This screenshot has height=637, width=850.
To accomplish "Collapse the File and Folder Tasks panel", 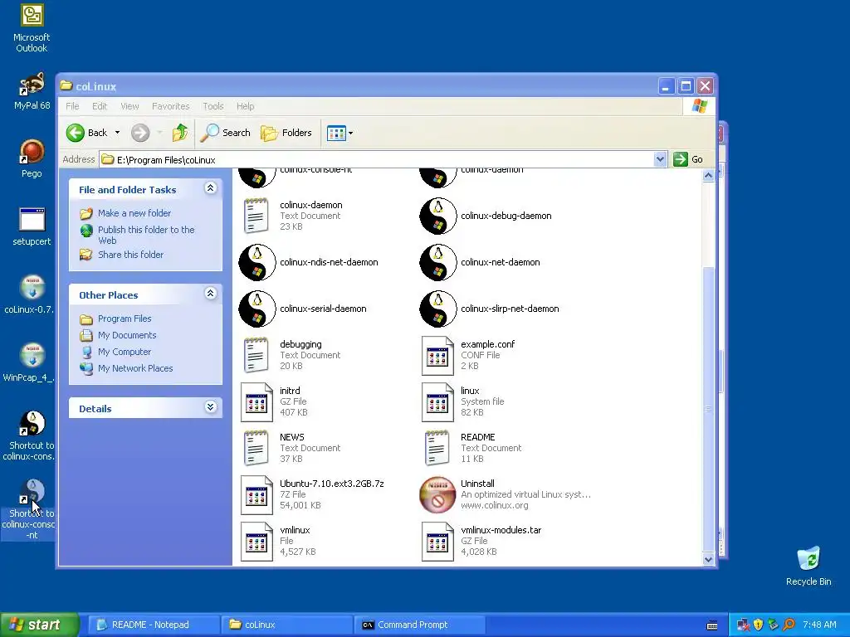I will coord(210,188).
